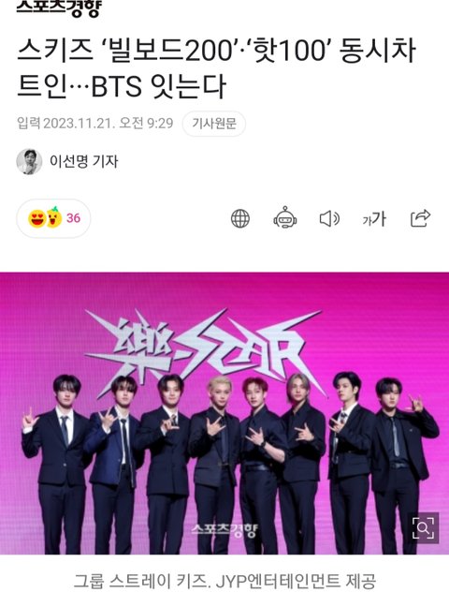This screenshot has width=449, height=592.
Task: Share the article via share icon
Action: coord(420,218)
